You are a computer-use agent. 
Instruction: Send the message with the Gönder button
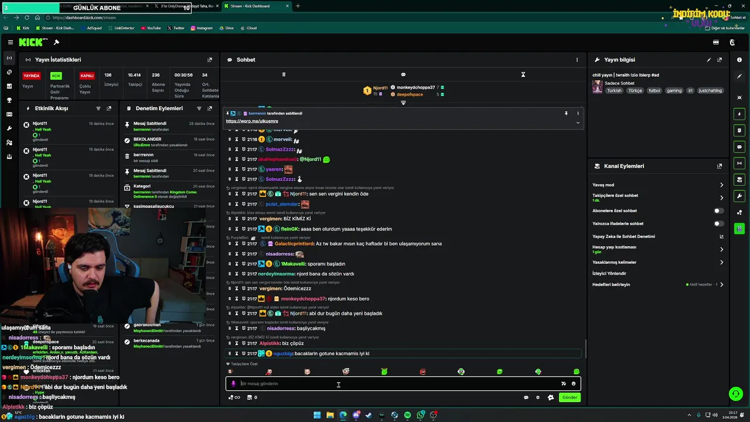(570, 397)
